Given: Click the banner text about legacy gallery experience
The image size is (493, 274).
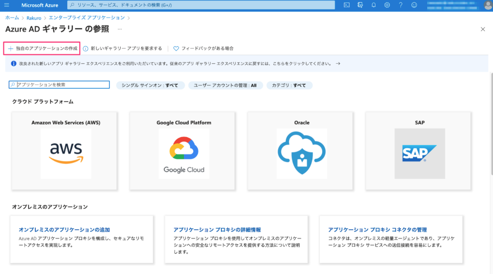Looking at the screenshot, I should (x=175, y=64).
